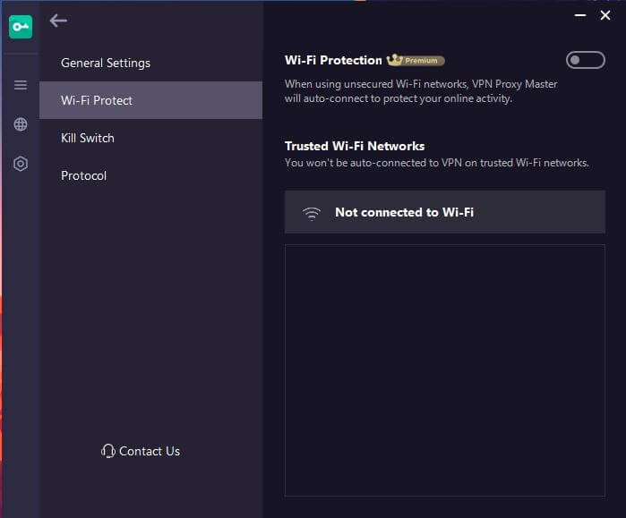Click the Wi-Fi signal icon
This screenshot has height=518, width=626.
click(312, 213)
